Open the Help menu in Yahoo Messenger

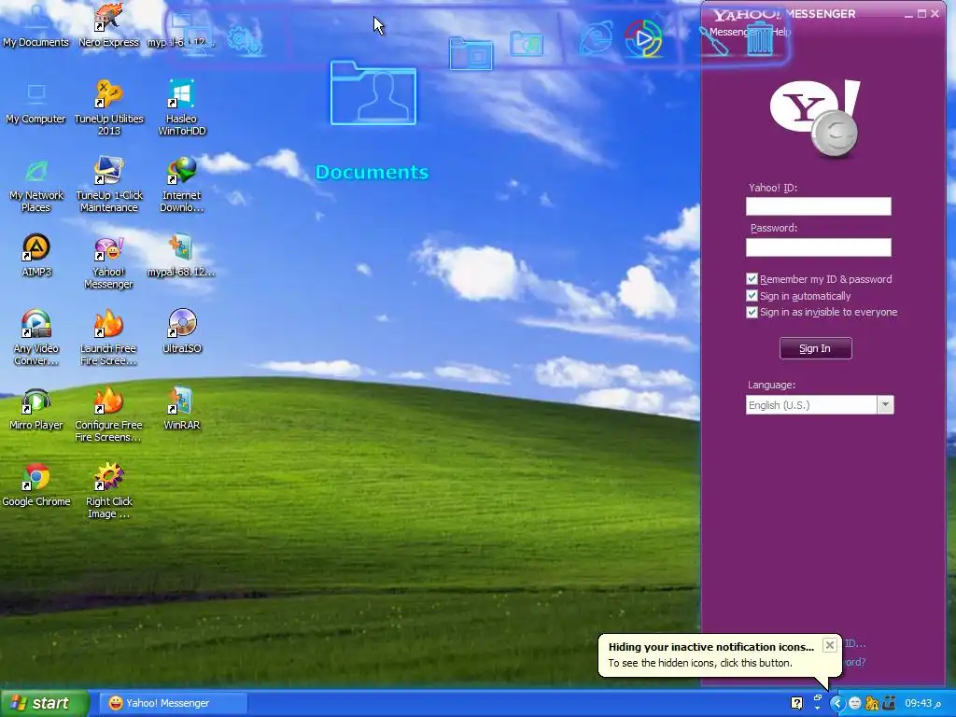pyautogui.click(x=780, y=32)
